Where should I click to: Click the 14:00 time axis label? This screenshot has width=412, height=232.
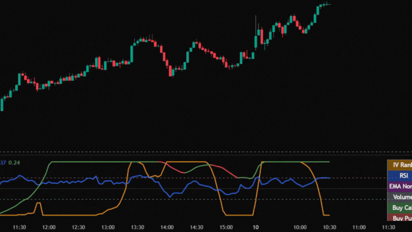167,227
